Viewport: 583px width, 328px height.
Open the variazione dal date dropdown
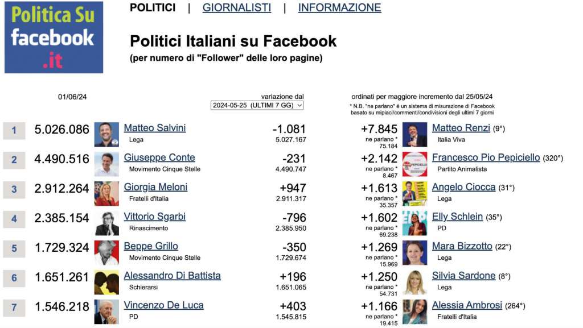tap(257, 105)
